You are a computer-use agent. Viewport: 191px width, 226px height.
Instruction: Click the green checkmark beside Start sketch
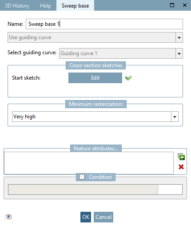tap(128, 78)
